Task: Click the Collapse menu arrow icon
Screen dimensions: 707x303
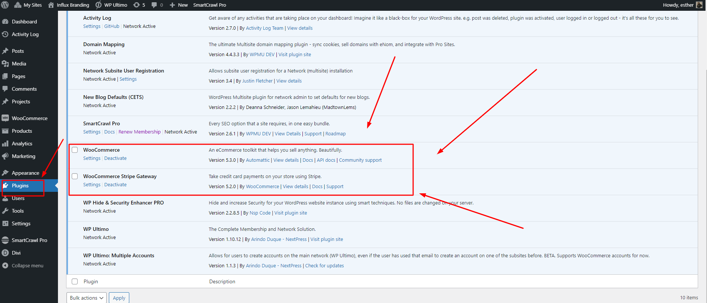Action: 5,265
